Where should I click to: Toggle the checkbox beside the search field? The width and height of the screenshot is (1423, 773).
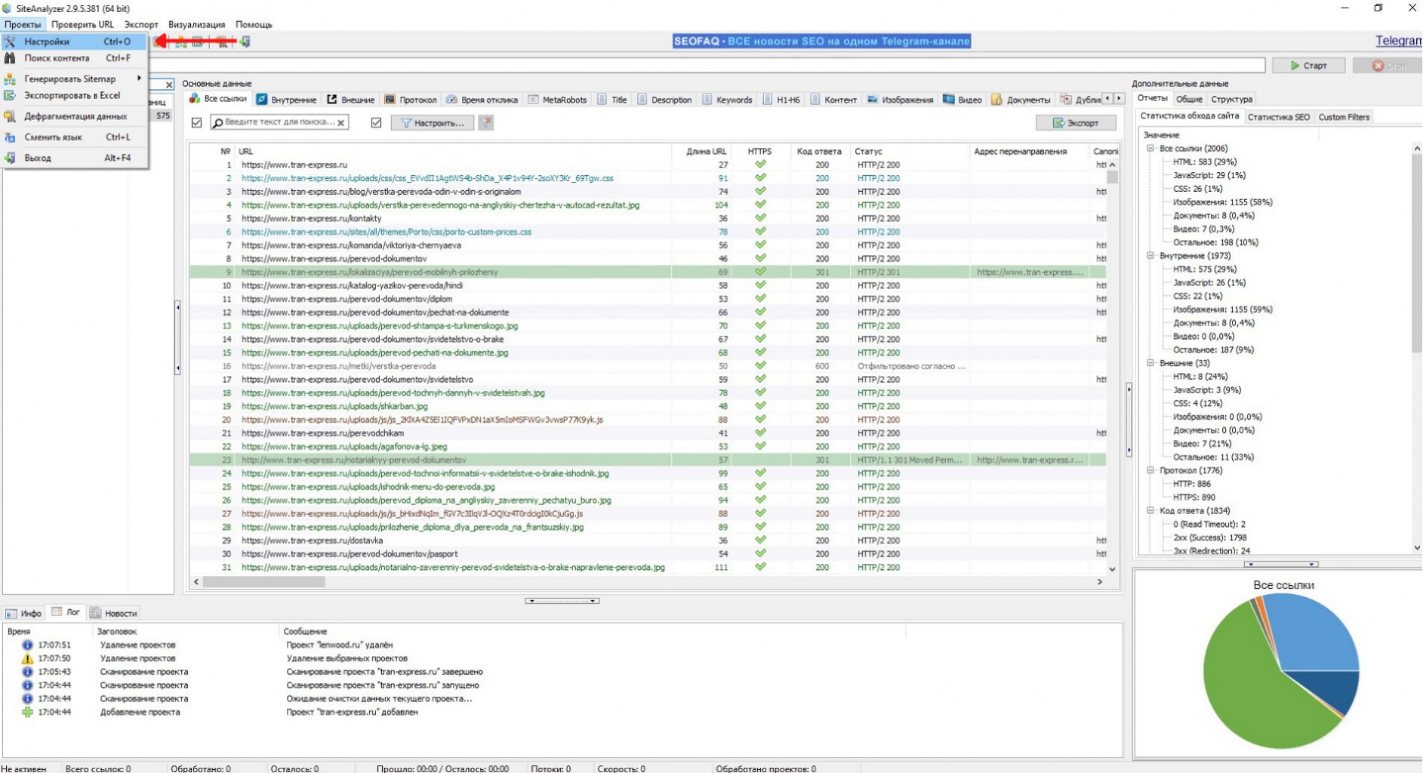(196, 122)
